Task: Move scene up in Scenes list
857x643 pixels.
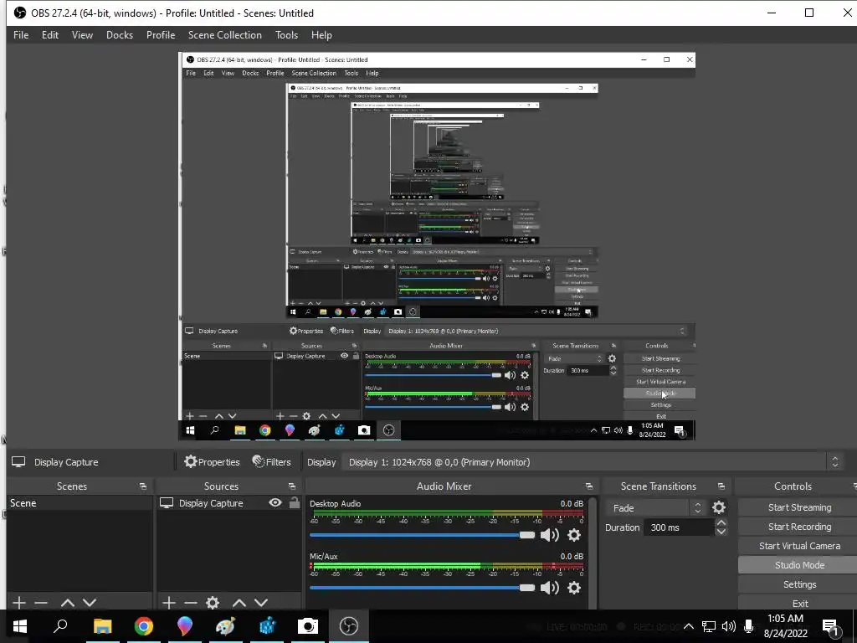Action: (68, 603)
